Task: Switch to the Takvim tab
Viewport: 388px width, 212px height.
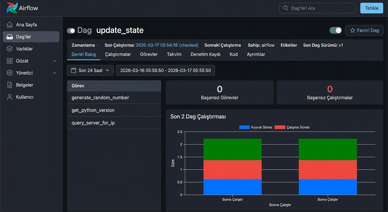Action: (x=174, y=54)
